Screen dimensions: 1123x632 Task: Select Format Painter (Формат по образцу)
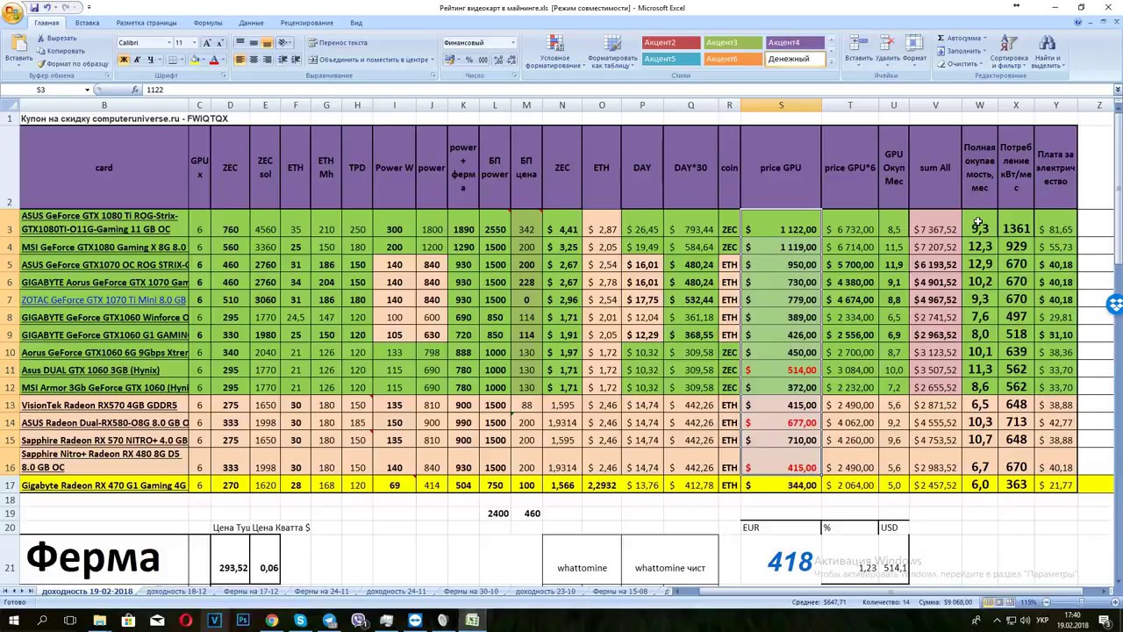click(x=73, y=63)
